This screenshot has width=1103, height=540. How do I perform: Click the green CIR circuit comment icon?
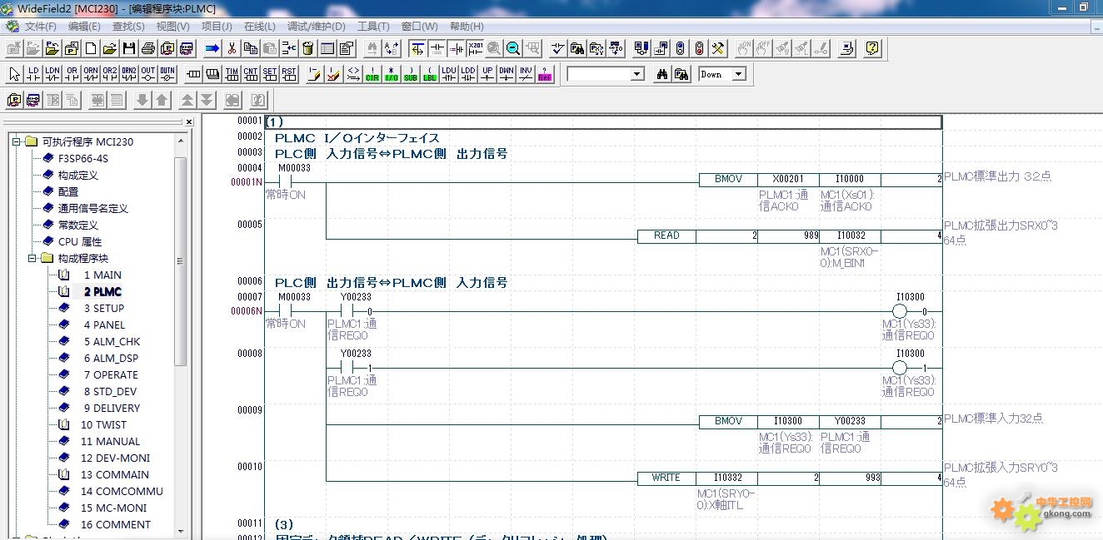[372, 74]
